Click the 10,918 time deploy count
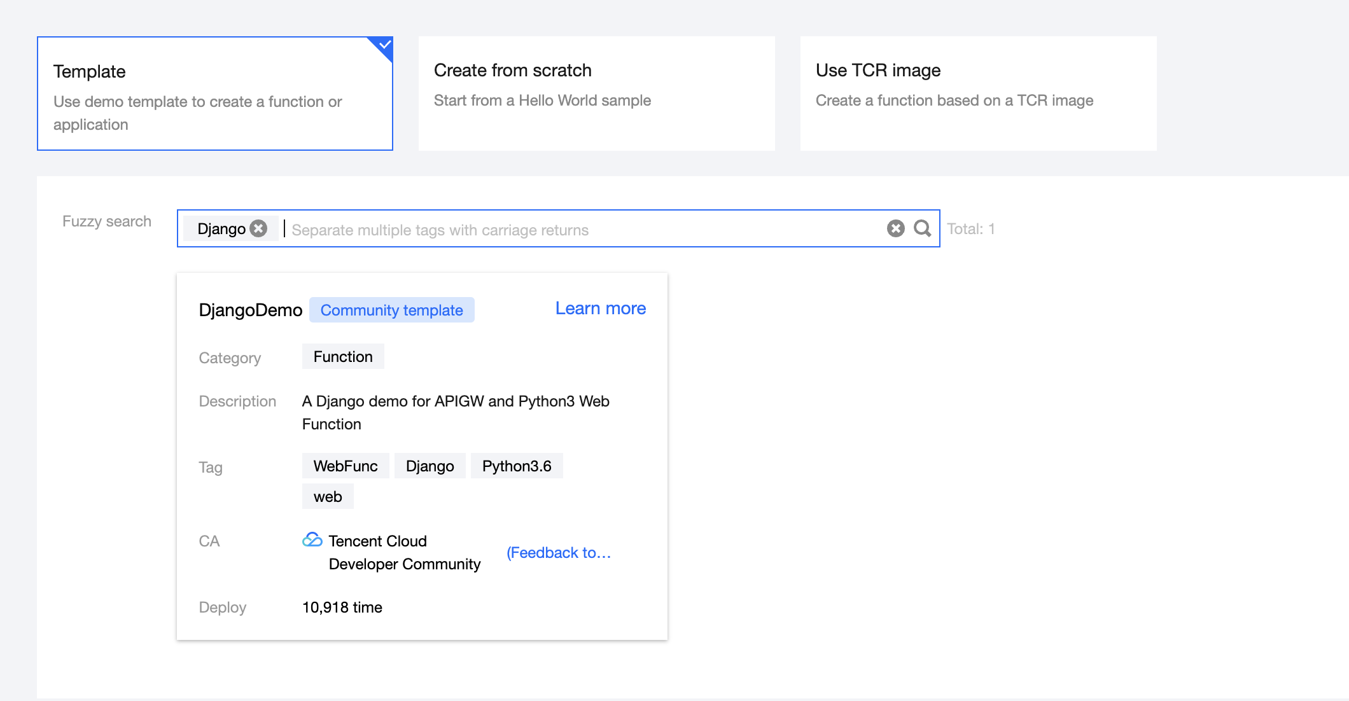 [x=342, y=607]
